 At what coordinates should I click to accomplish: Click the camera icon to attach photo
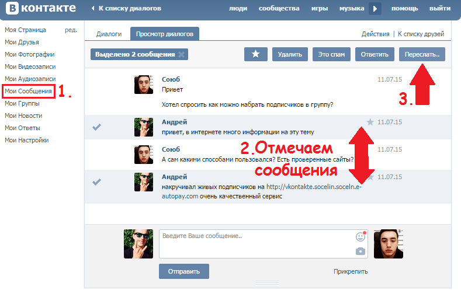[361, 251]
